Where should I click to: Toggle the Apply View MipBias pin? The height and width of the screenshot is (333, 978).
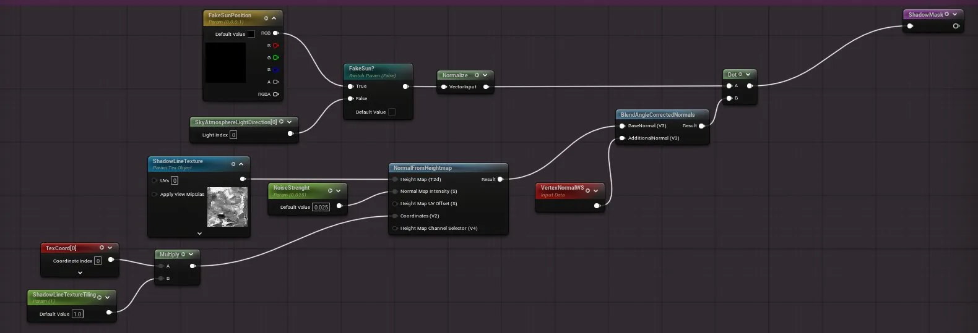pos(154,194)
